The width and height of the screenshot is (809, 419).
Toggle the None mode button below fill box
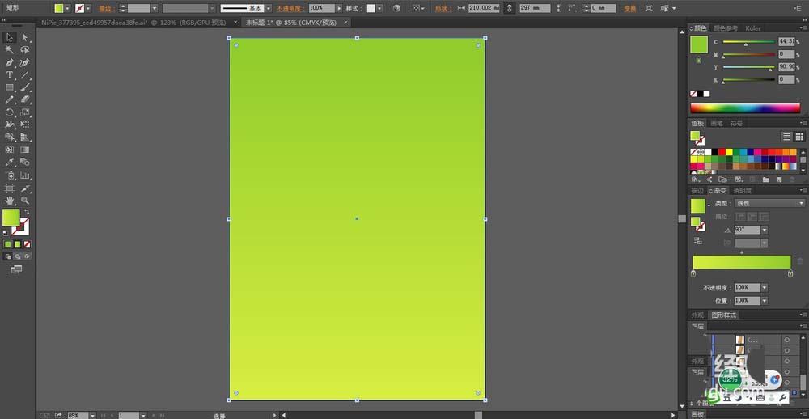(27, 243)
